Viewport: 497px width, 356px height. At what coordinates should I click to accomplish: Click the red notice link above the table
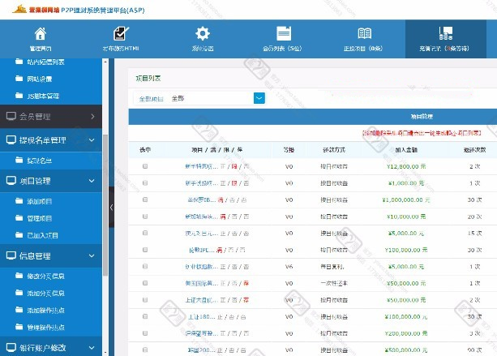pyautogui.click(x=422, y=131)
